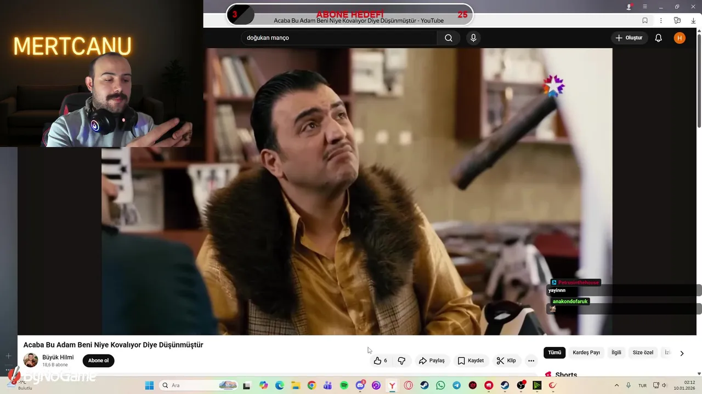Like the video with thumbs up
This screenshot has width=702, height=394.
(x=380, y=361)
